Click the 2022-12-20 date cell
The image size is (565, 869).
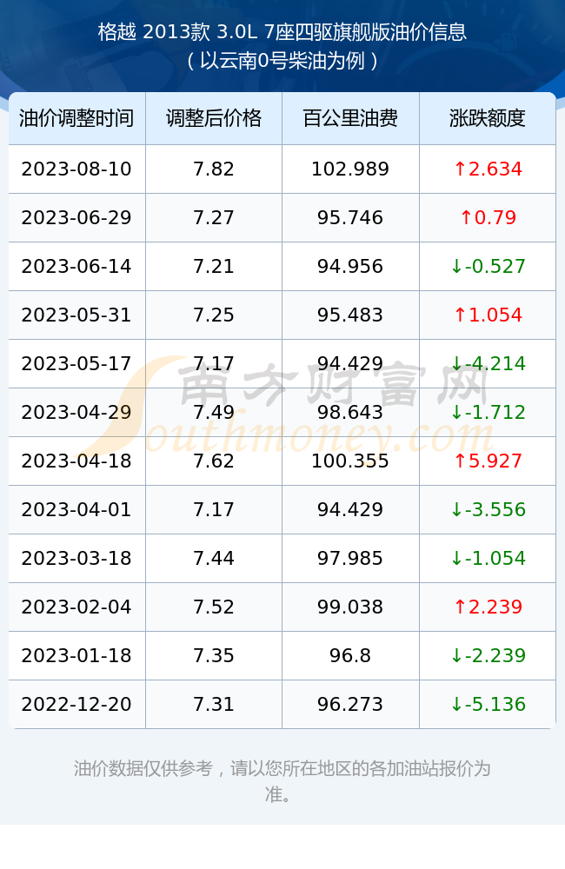pos(76,705)
